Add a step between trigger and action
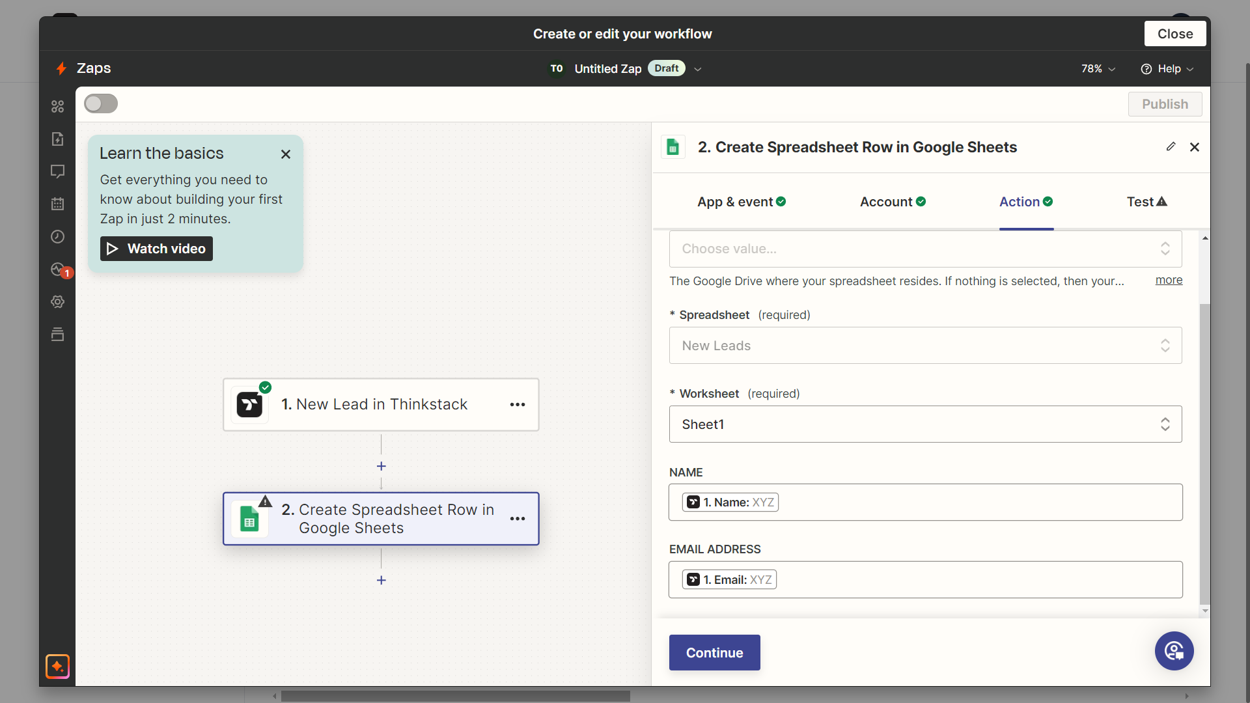Viewport: 1250px width, 703px height. (x=382, y=466)
